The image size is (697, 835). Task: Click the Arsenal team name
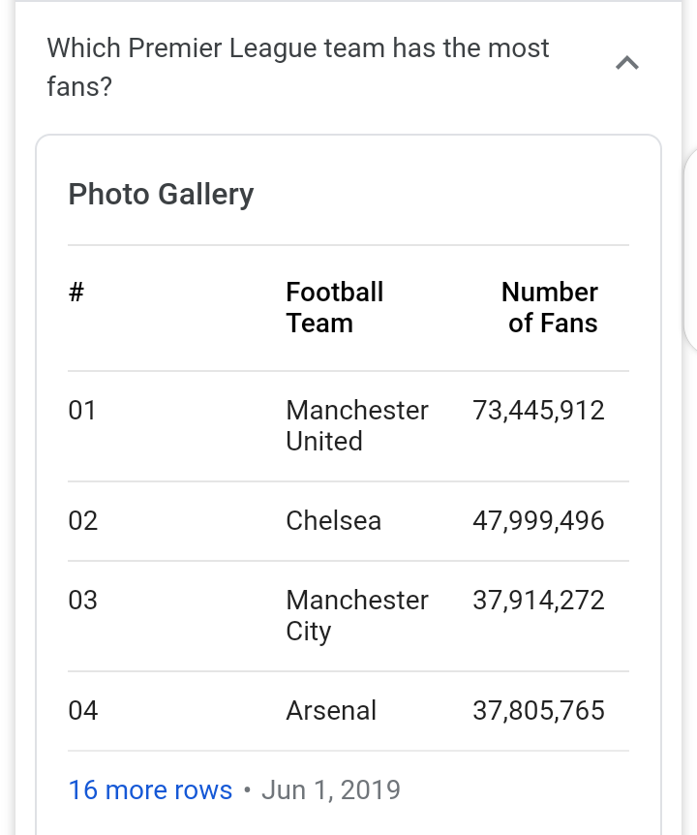(x=331, y=711)
